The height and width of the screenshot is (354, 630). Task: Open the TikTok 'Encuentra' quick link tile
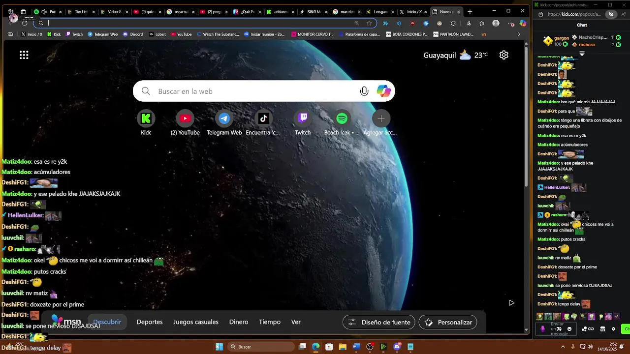click(x=263, y=123)
